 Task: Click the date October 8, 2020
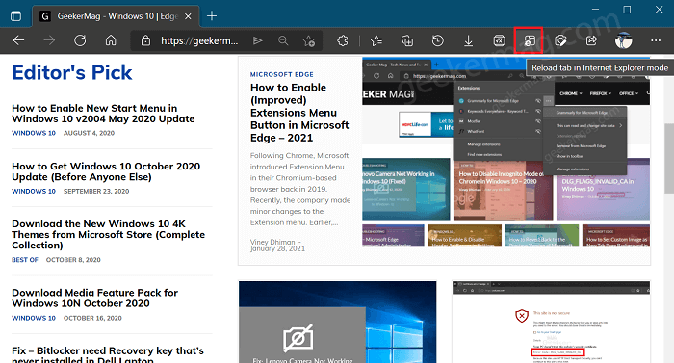(73, 260)
